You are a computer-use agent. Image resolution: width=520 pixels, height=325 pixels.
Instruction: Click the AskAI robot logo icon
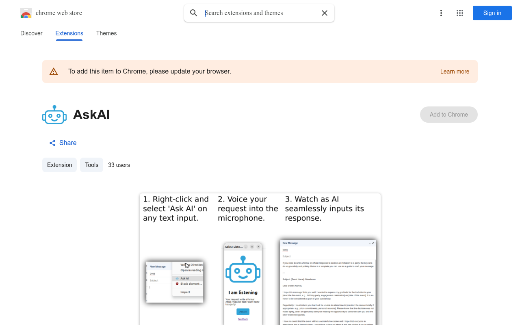[x=54, y=115]
